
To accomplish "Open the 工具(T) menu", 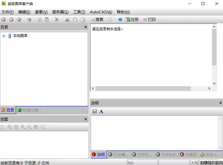I will 79,12.
